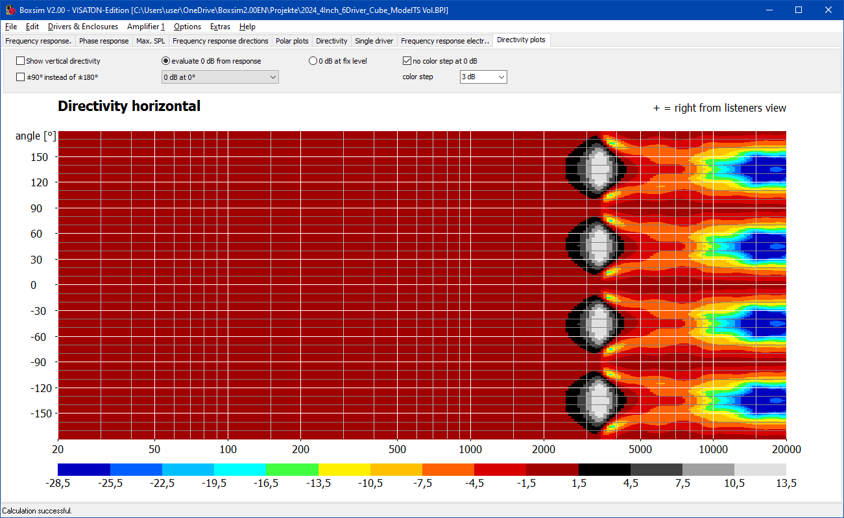The image size is (844, 518).
Task: Open the Help menu
Action: click(247, 27)
